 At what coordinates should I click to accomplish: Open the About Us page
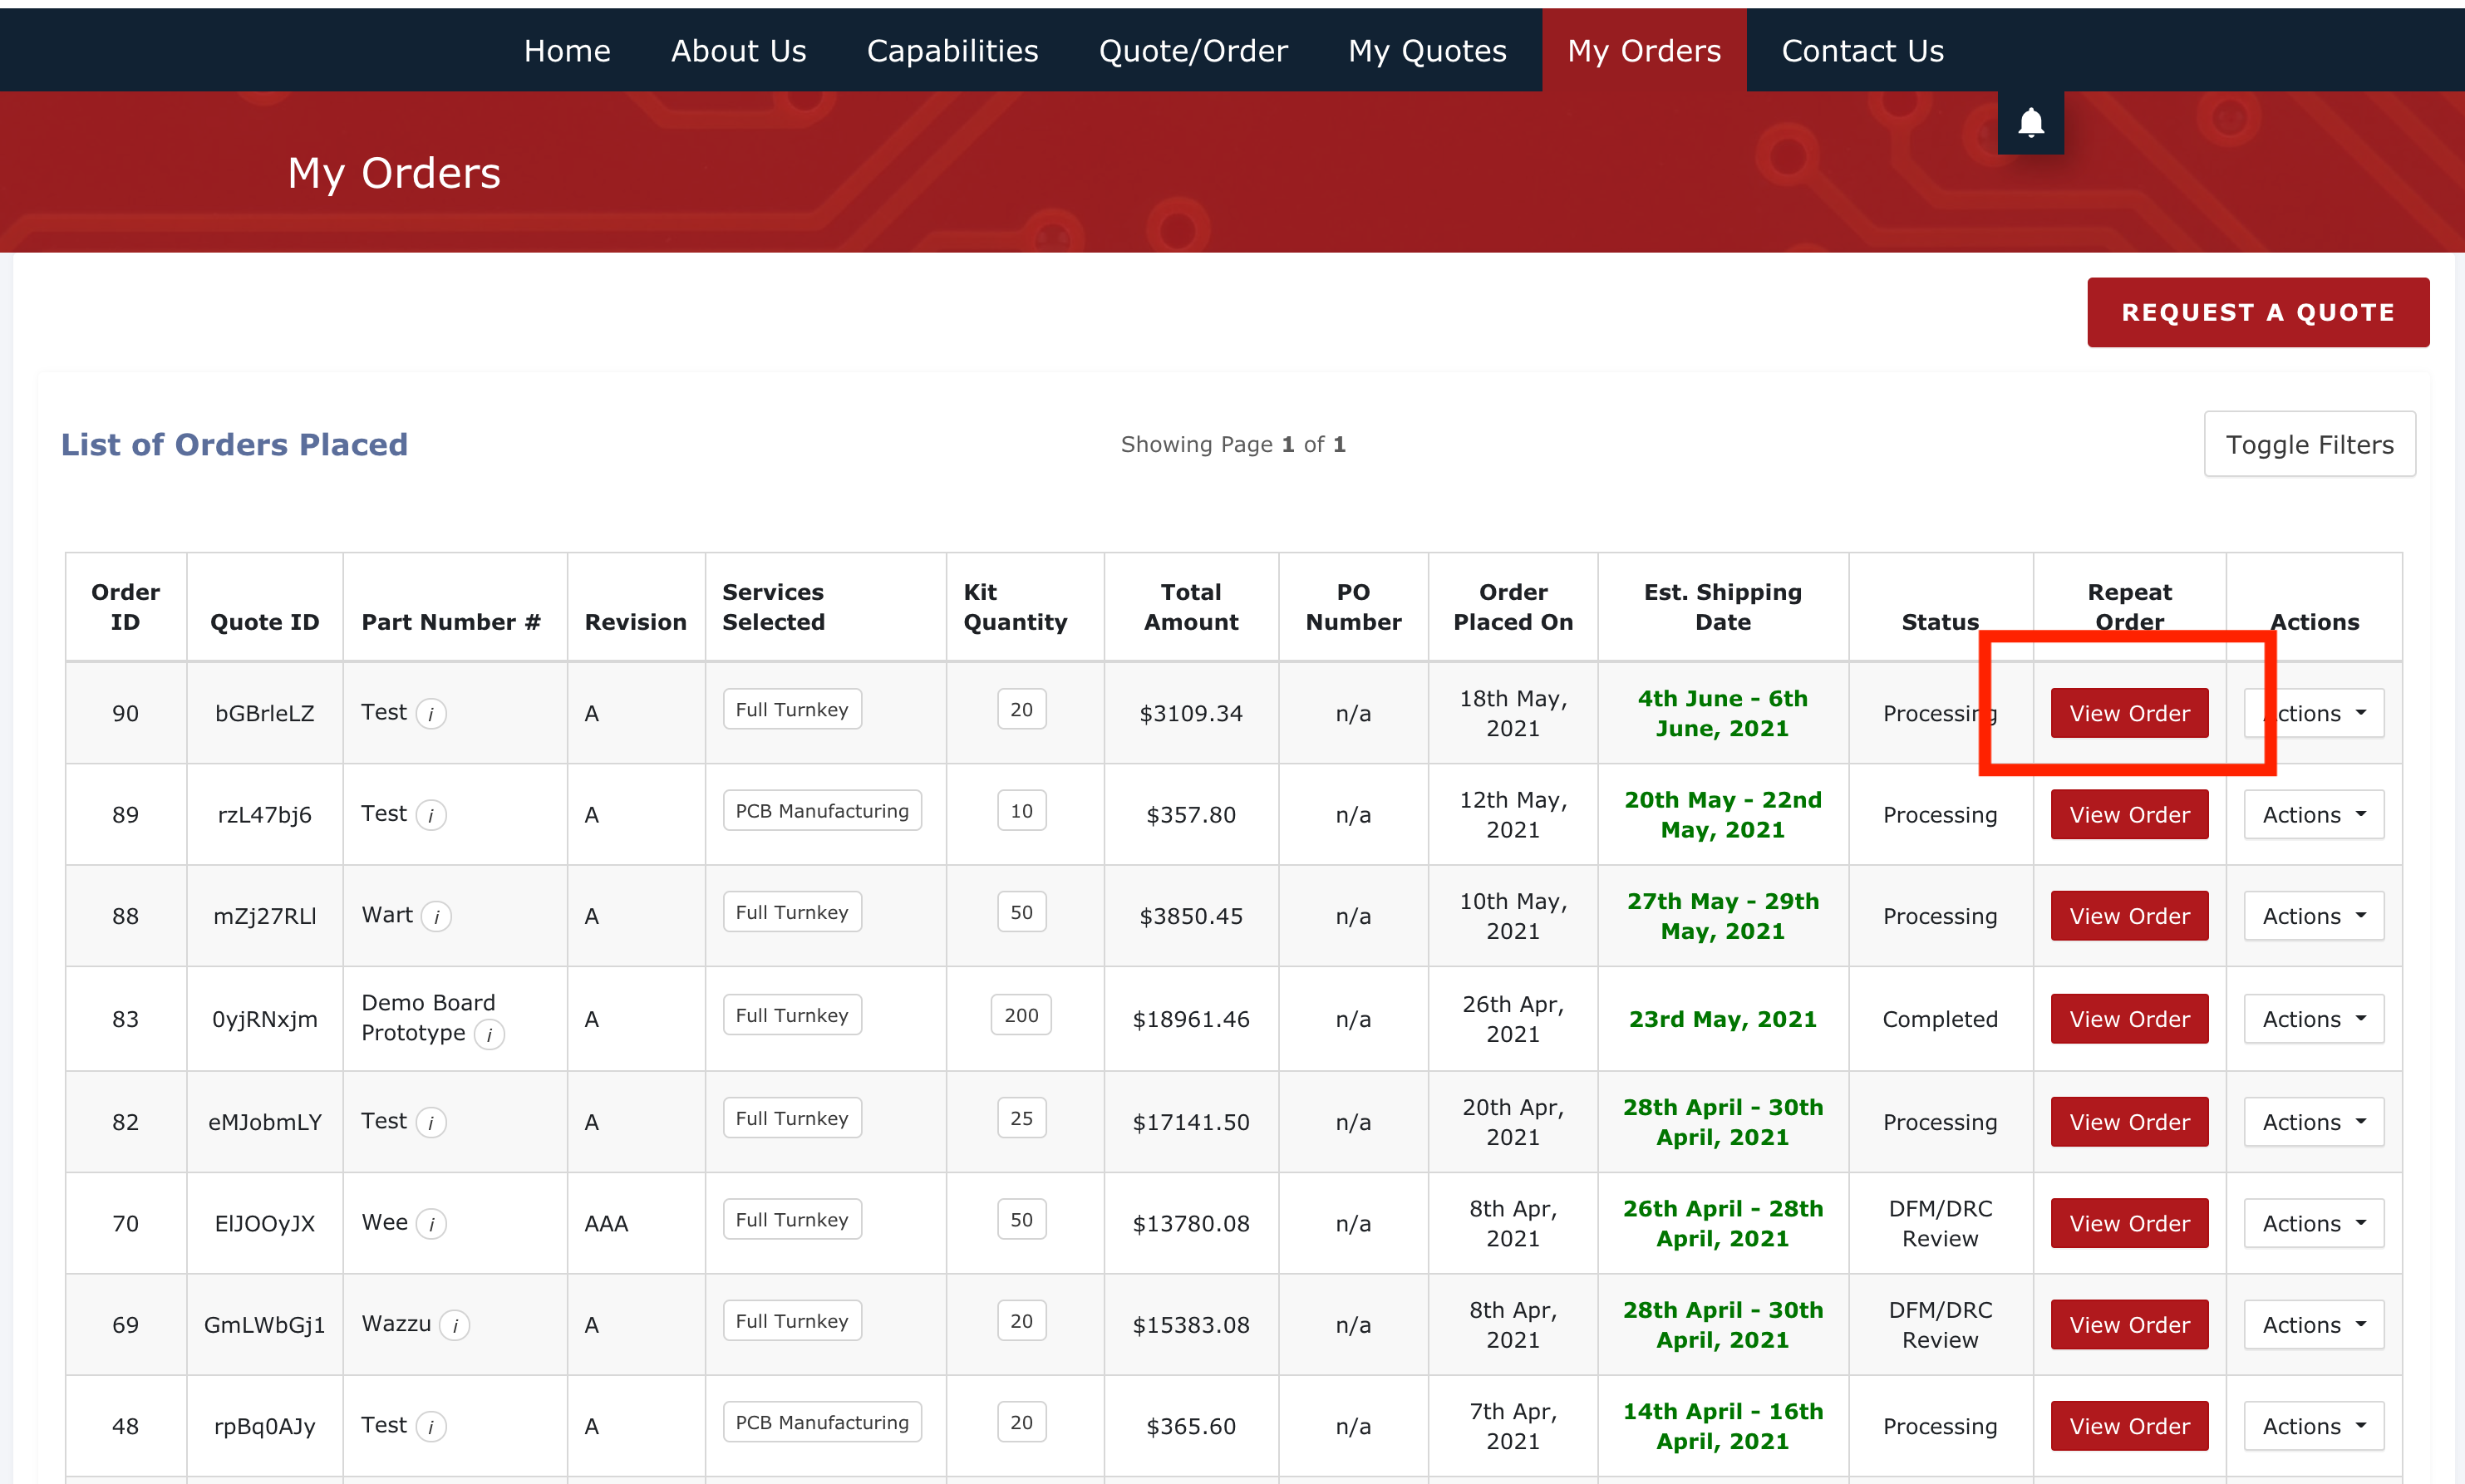tap(738, 50)
